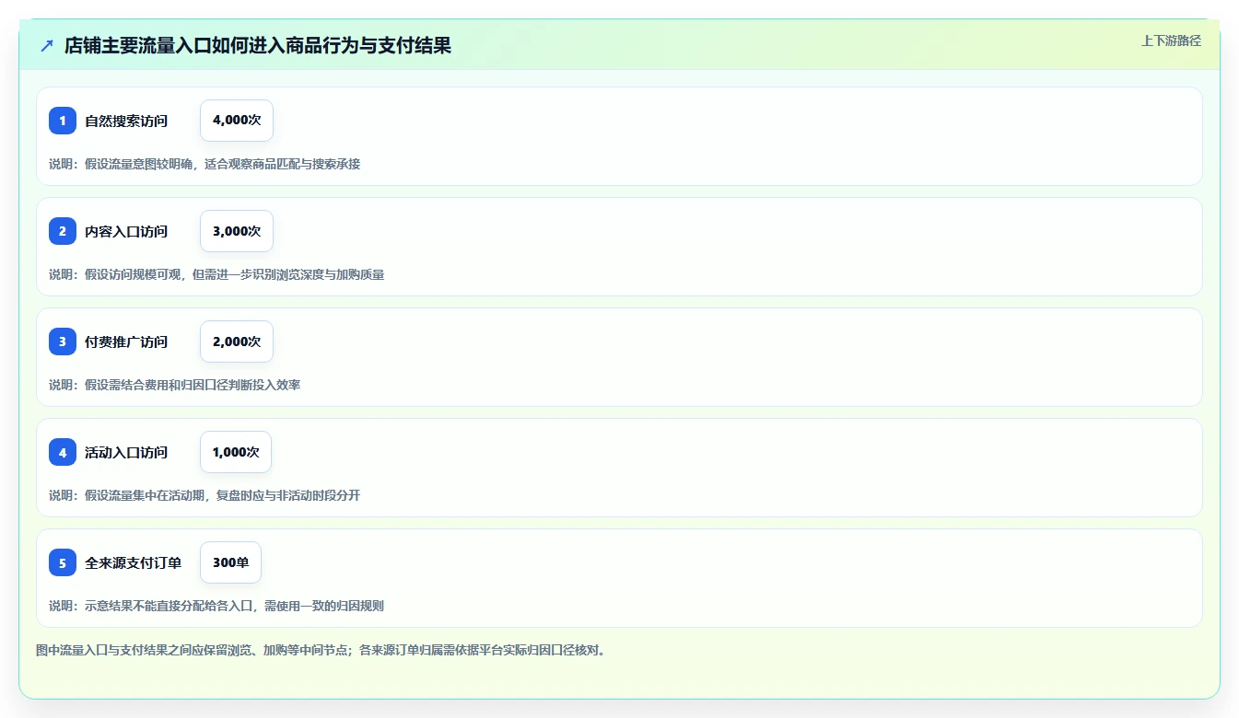Click step number 4 badge
The image size is (1239, 718).
[63, 452]
